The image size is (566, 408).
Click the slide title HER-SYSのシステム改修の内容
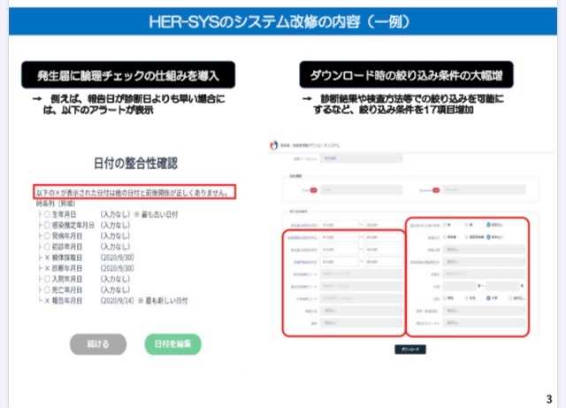point(279,22)
